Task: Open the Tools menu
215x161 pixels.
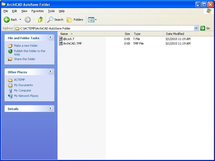Action: click(51, 11)
